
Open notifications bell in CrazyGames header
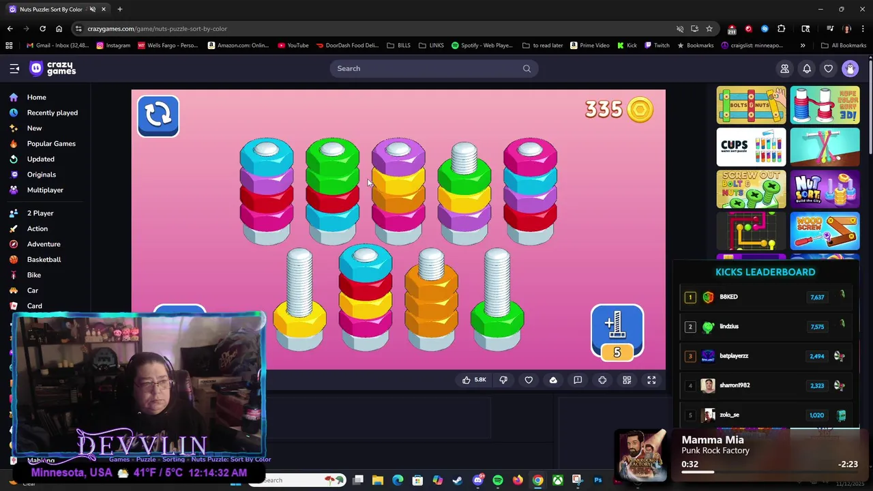point(807,68)
